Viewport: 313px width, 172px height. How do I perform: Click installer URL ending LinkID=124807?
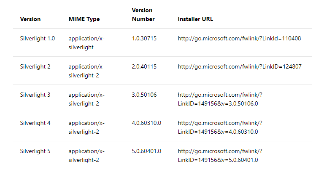pyautogui.click(x=240, y=66)
